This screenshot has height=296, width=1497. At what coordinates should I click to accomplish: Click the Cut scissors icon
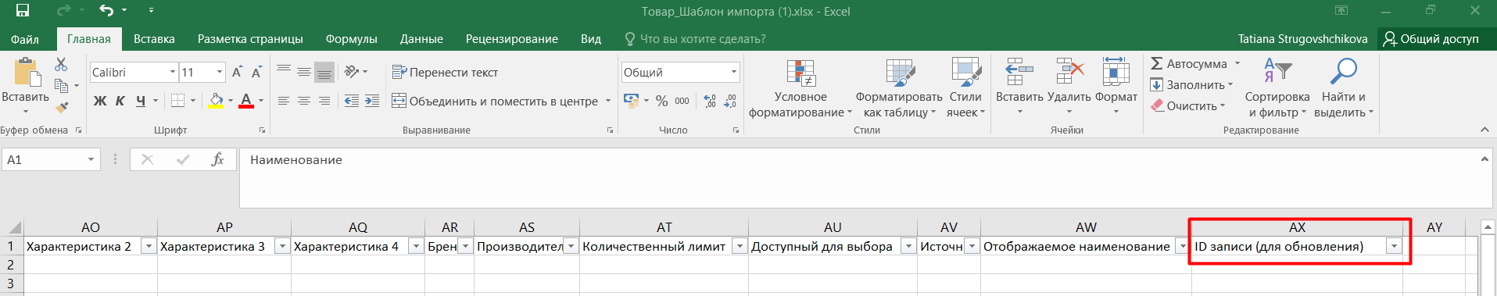pyautogui.click(x=61, y=65)
